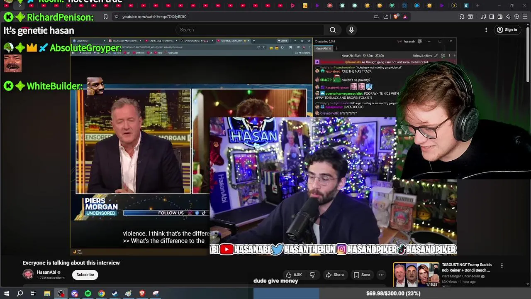Dislike the video thumbs-down button
Viewport: 531px width, 299px height.
[x=312, y=274]
